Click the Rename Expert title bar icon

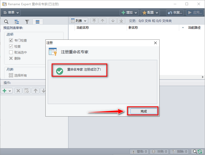pyautogui.click(x=4, y=4)
